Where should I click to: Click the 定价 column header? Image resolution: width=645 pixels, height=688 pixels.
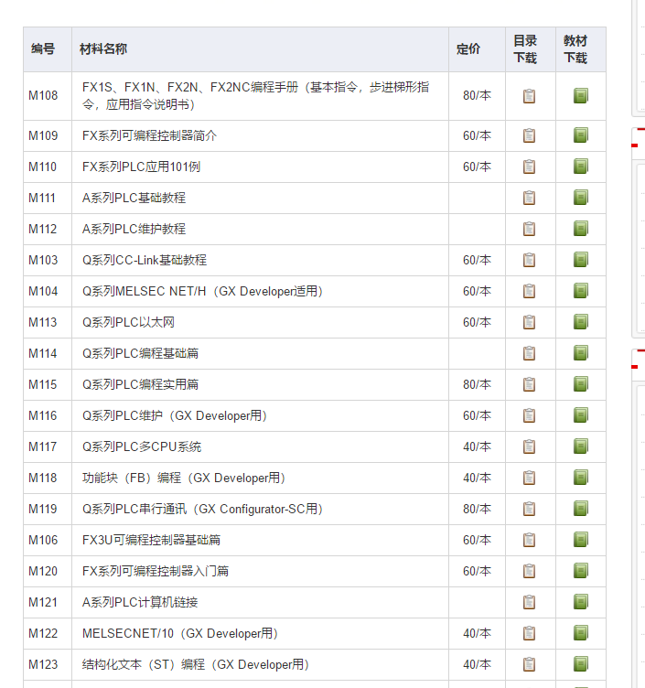click(x=468, y=49)
